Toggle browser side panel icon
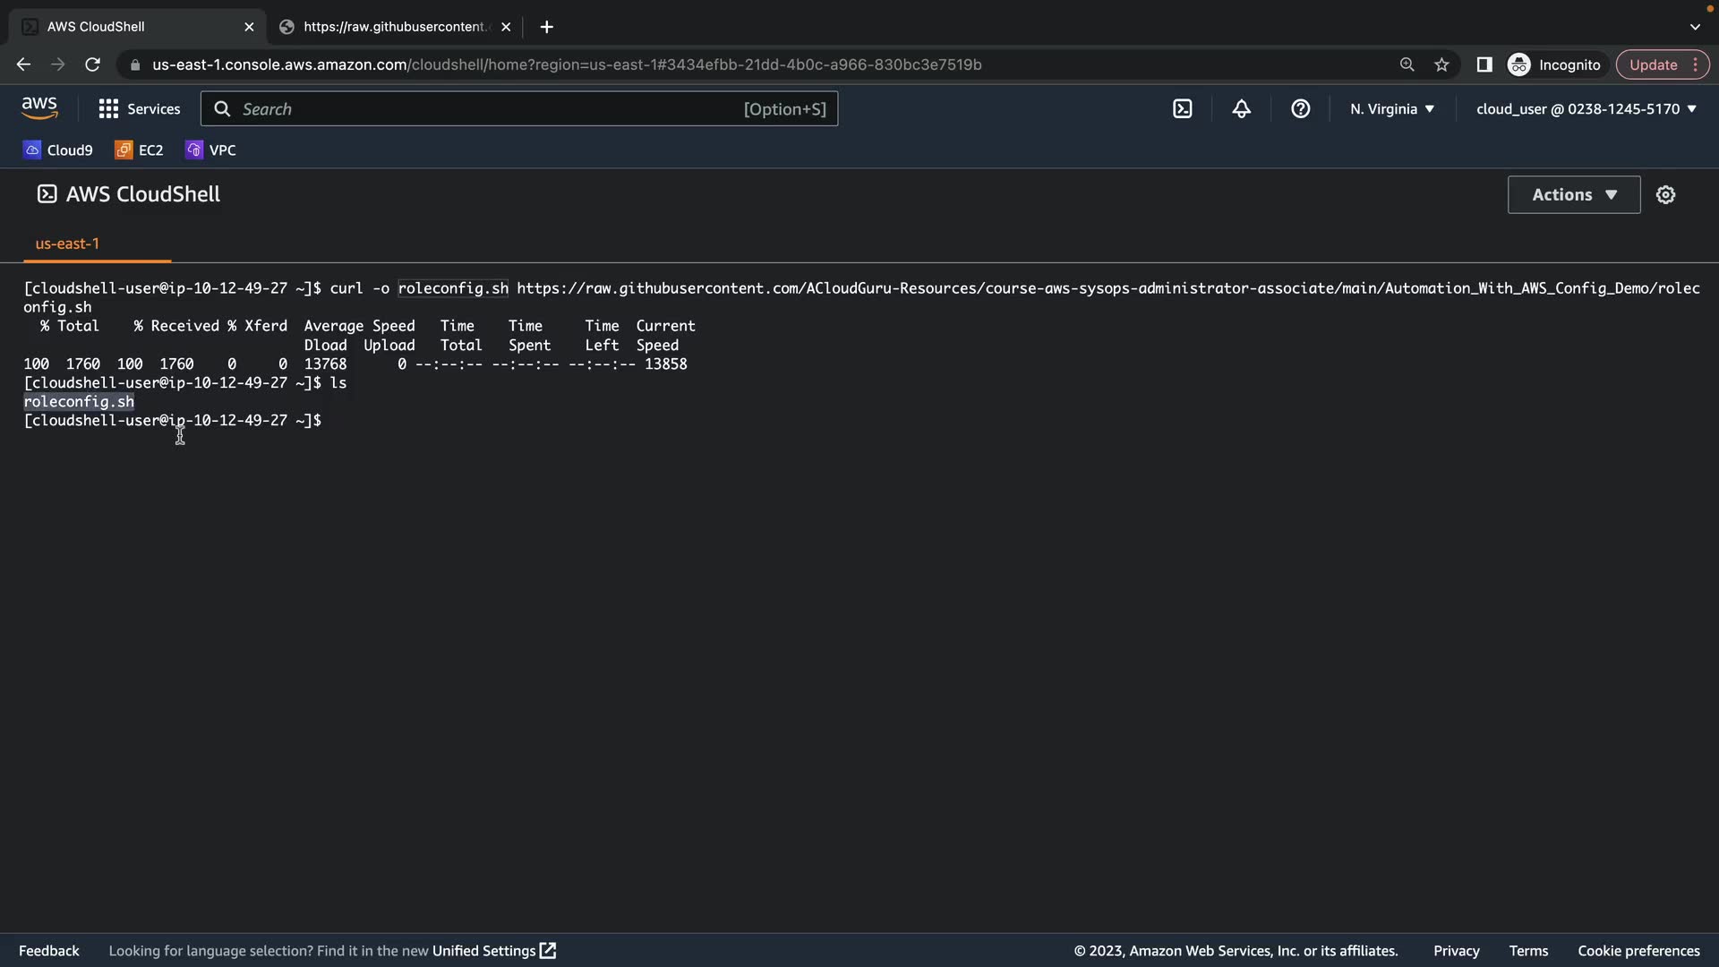Screen dimensions: 1719x967 (x=1484, y=64)
